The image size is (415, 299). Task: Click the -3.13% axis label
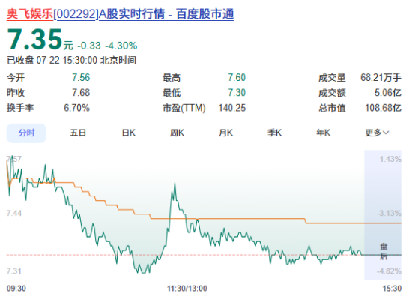click(x=389, y=213)
